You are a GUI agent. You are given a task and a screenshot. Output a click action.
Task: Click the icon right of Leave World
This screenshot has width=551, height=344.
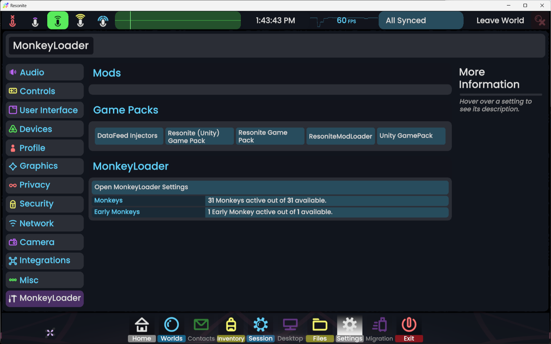[540, 20]
